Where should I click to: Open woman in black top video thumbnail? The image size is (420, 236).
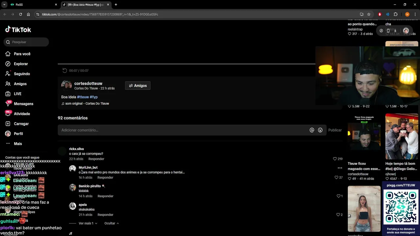click(364, 209)
